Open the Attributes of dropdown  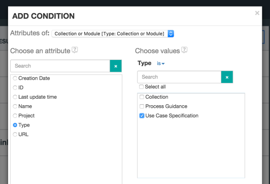(x=113, y=34)
